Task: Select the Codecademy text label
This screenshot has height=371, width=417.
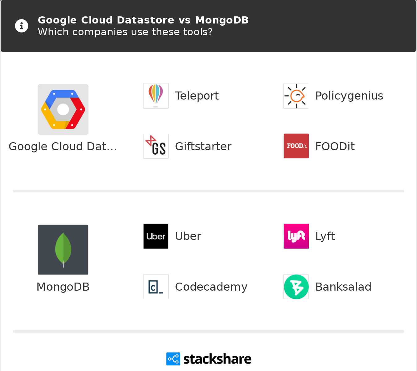Action: pyautogui.click(x=211, y=287)
